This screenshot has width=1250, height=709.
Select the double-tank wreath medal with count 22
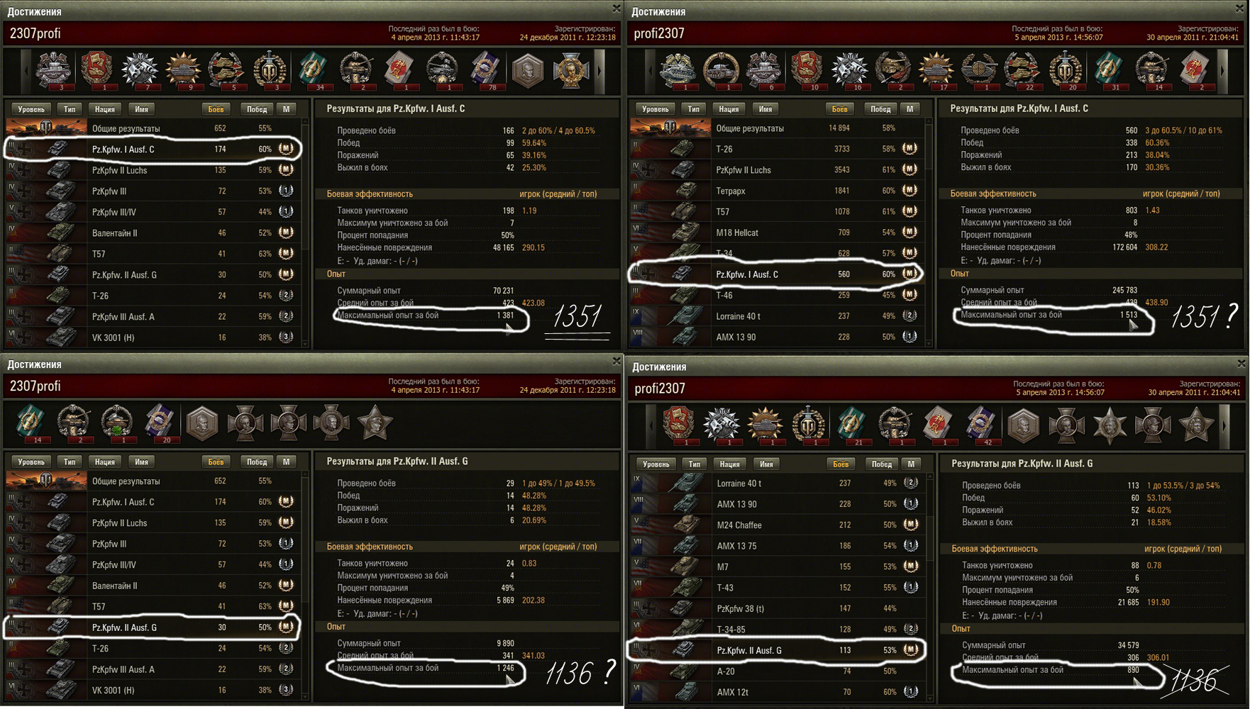pos(1022,71)
